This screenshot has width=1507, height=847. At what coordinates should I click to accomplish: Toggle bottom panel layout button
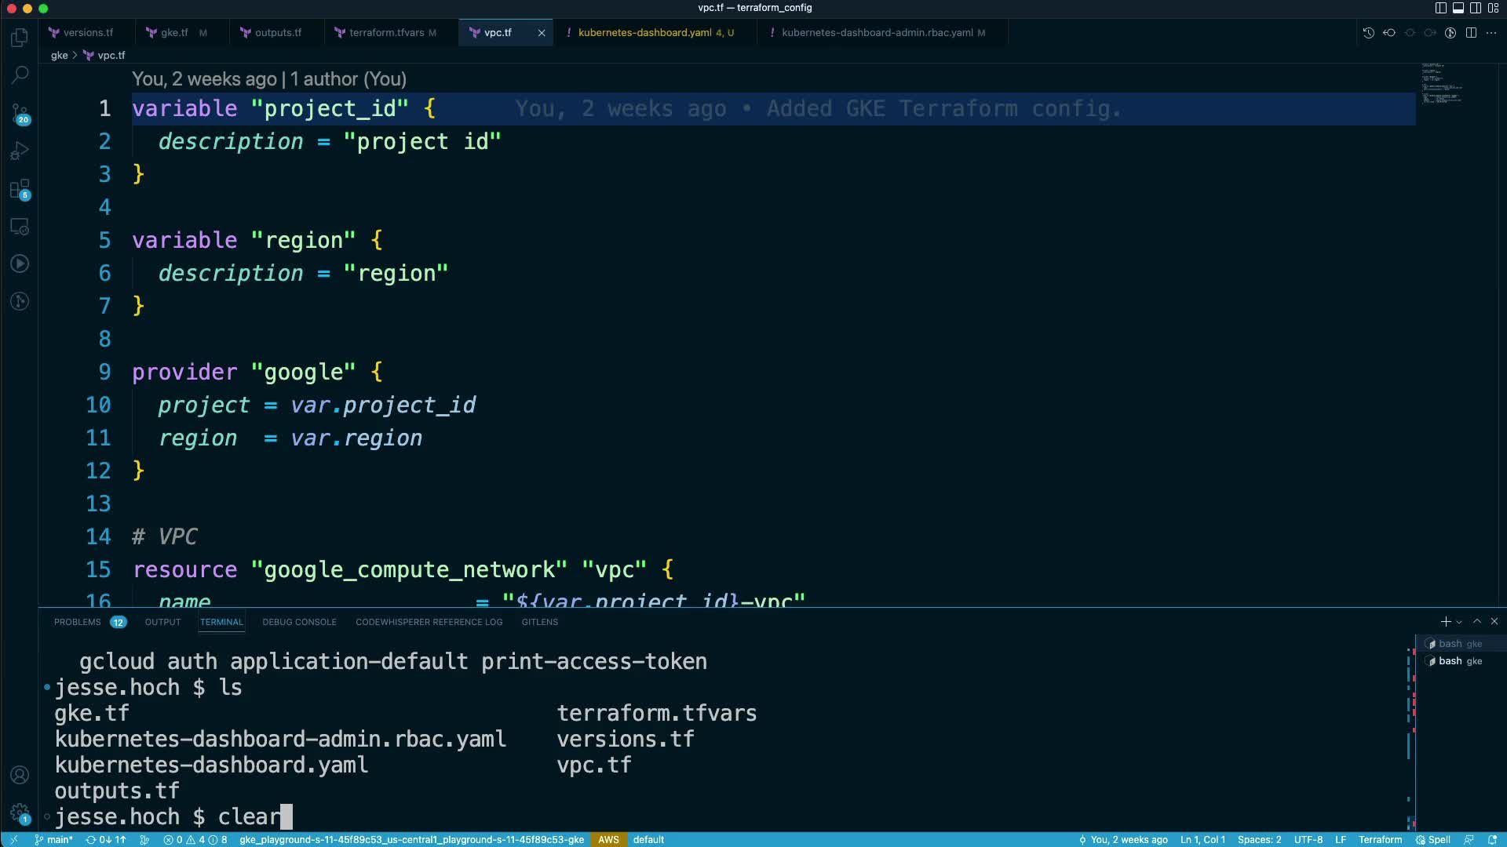[x=1458, y=8]
